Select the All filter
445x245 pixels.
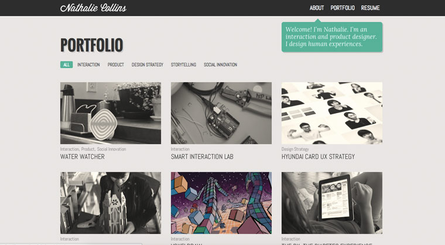(66, 65)
